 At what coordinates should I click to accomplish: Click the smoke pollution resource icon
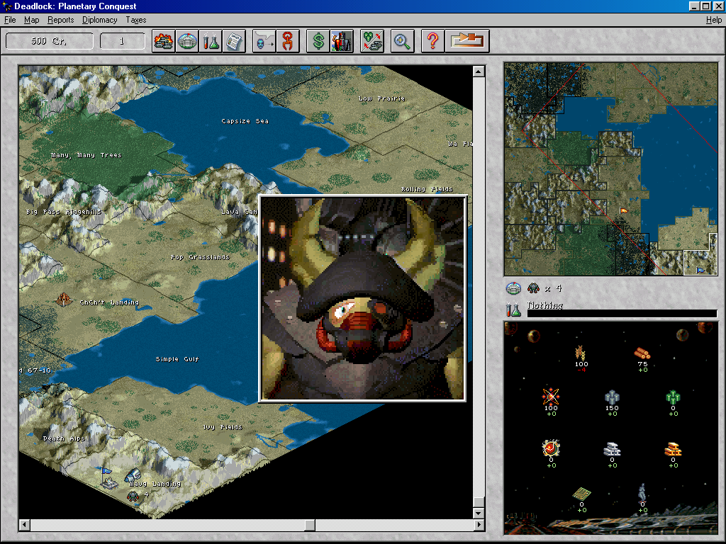[x=642, y=493]
